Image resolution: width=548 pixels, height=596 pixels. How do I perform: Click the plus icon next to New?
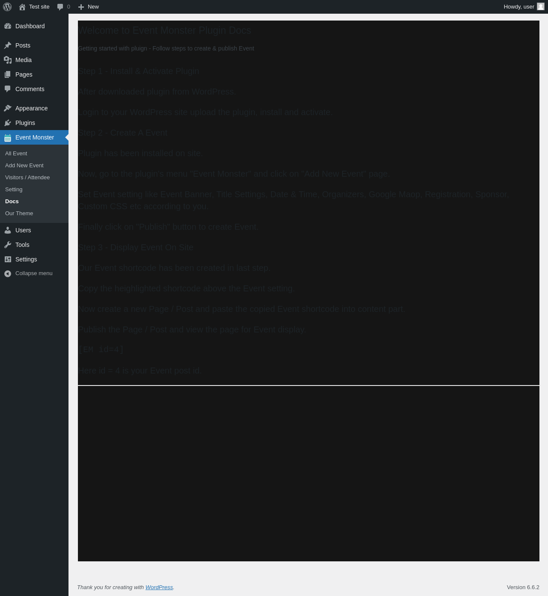point(81,7)
